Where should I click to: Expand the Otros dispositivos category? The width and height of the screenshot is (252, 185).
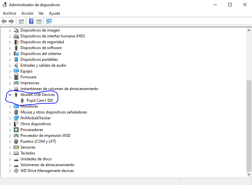pyautogui.click(x=10, y=124)
